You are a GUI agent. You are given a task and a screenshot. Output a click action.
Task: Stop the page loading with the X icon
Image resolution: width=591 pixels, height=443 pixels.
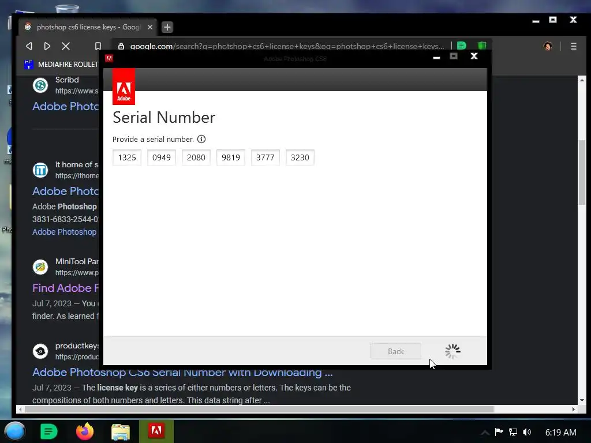pyautogui.click(x=66, y=46)
